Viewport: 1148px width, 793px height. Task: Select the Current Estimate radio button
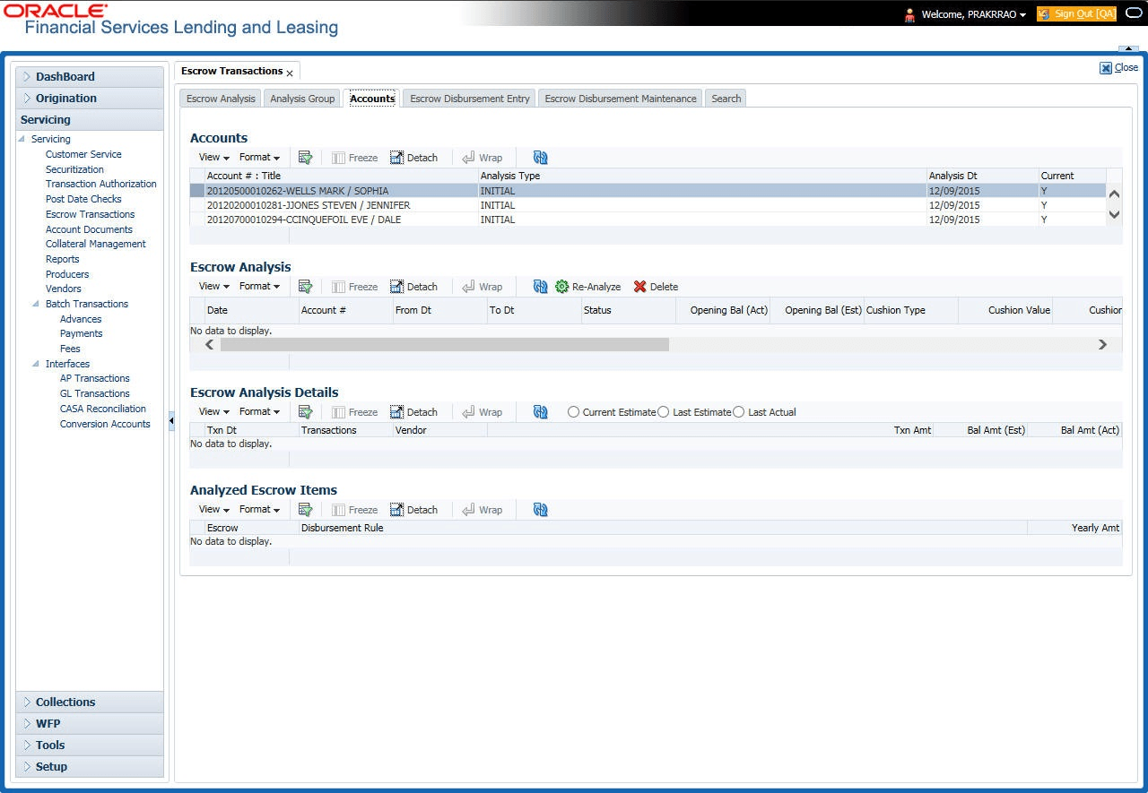click(x=574, y=412)
